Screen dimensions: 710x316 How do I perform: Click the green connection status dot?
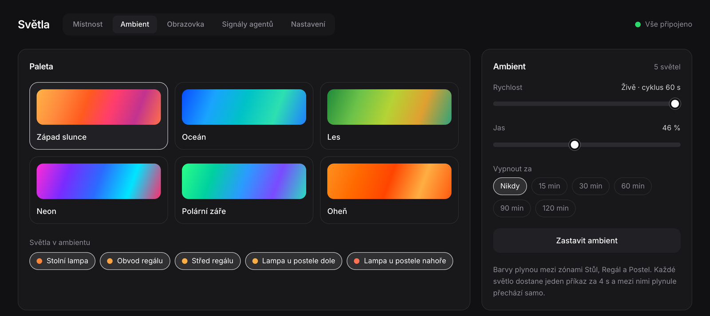point(638,24)
